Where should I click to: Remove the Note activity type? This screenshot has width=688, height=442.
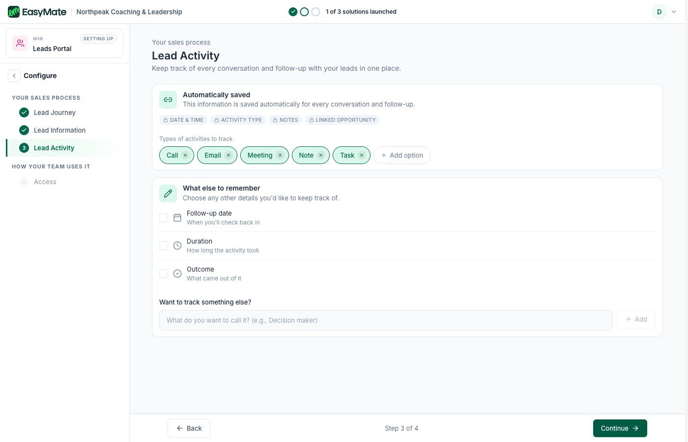pyautogui.click(x=321, y=155)
